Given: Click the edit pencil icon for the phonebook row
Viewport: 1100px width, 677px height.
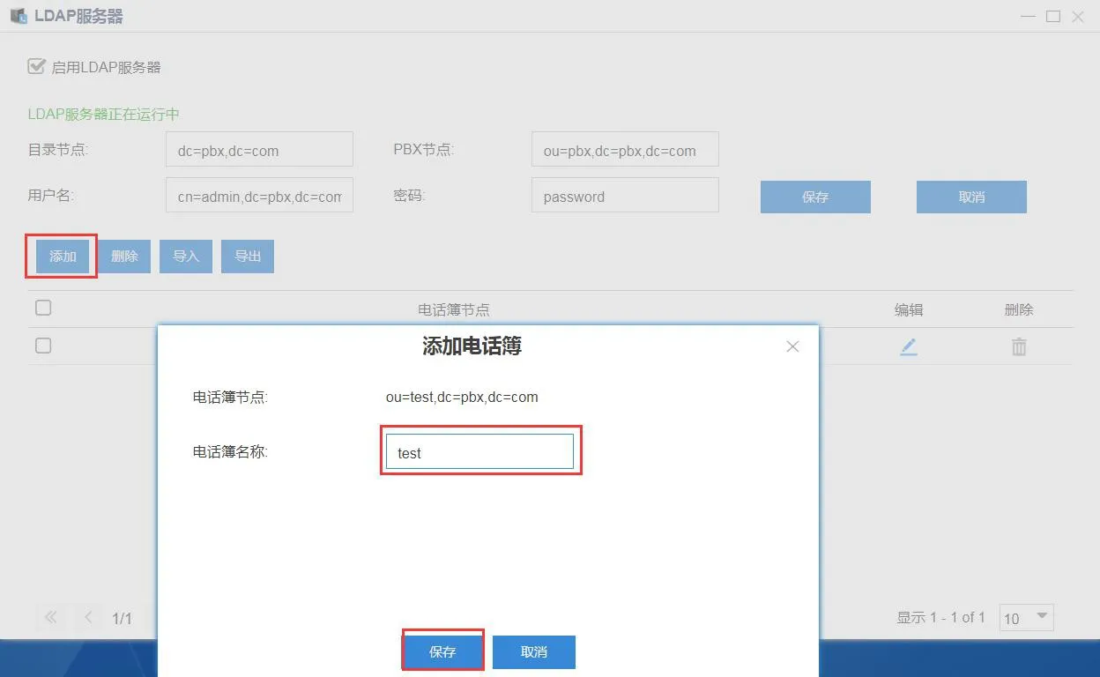Looking at the screenshot, I should pos(909,346).
